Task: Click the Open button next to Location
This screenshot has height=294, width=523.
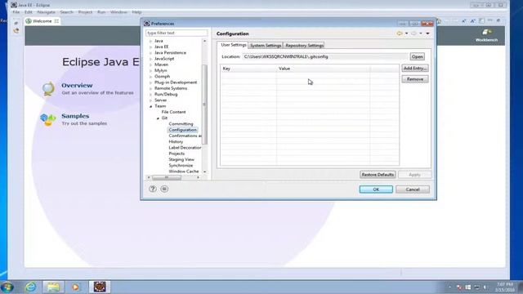Action: [417, 56]
